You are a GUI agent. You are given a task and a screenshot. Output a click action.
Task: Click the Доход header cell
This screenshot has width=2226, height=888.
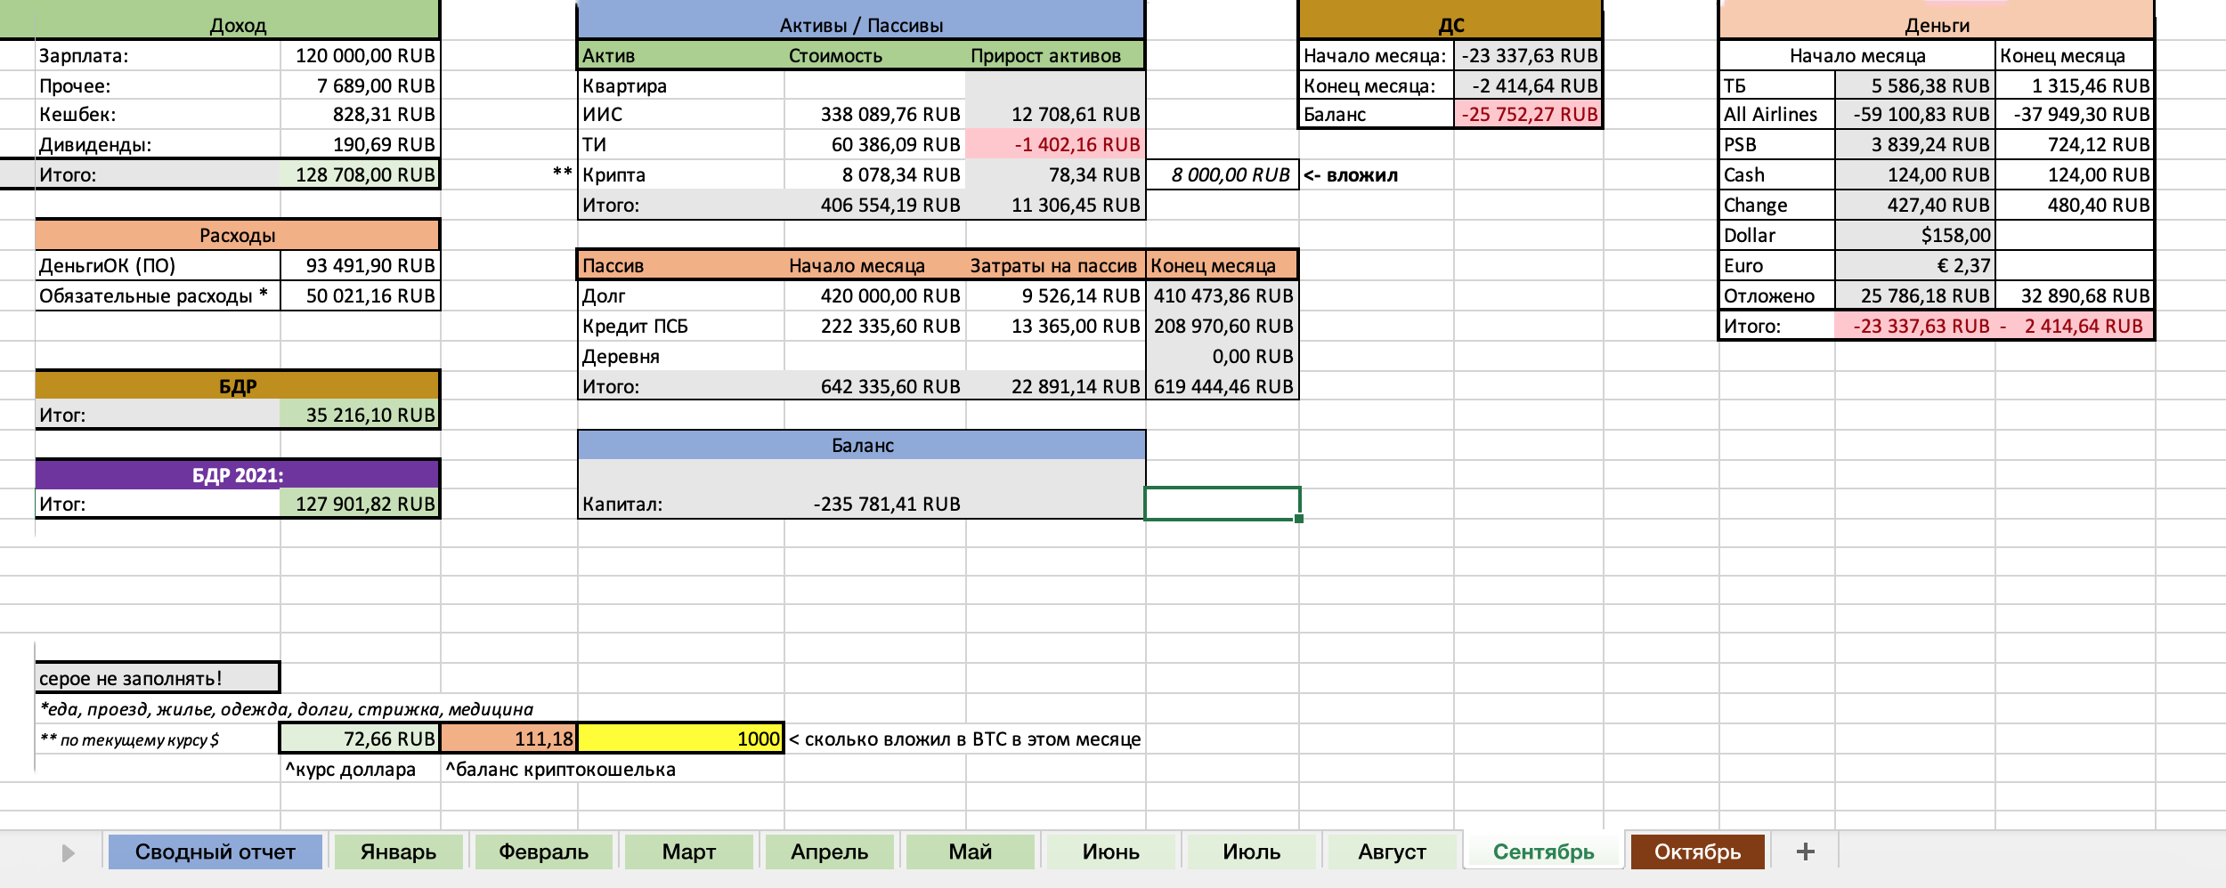(x=238, y=25)
